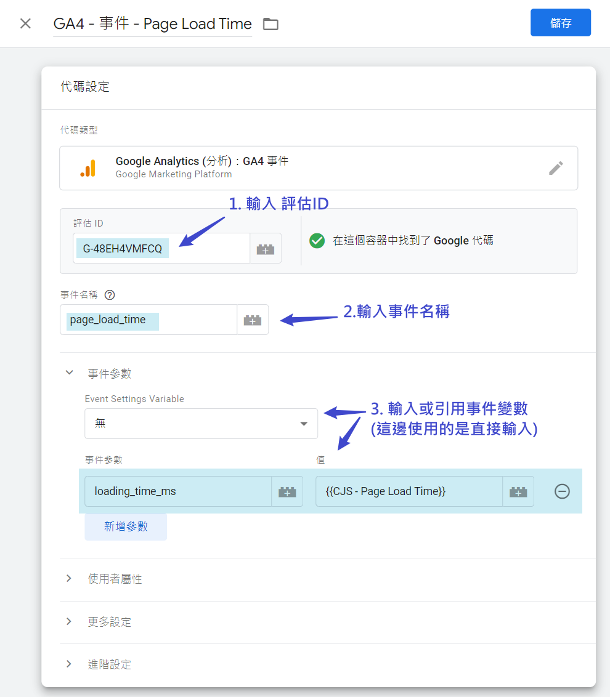Click the 儲存 save button
This screenshot has width=610, height=697.
(x=560, y=23)
